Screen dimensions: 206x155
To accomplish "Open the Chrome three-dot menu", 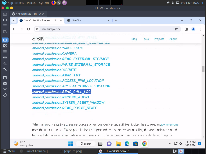I will tap(200, 29).
